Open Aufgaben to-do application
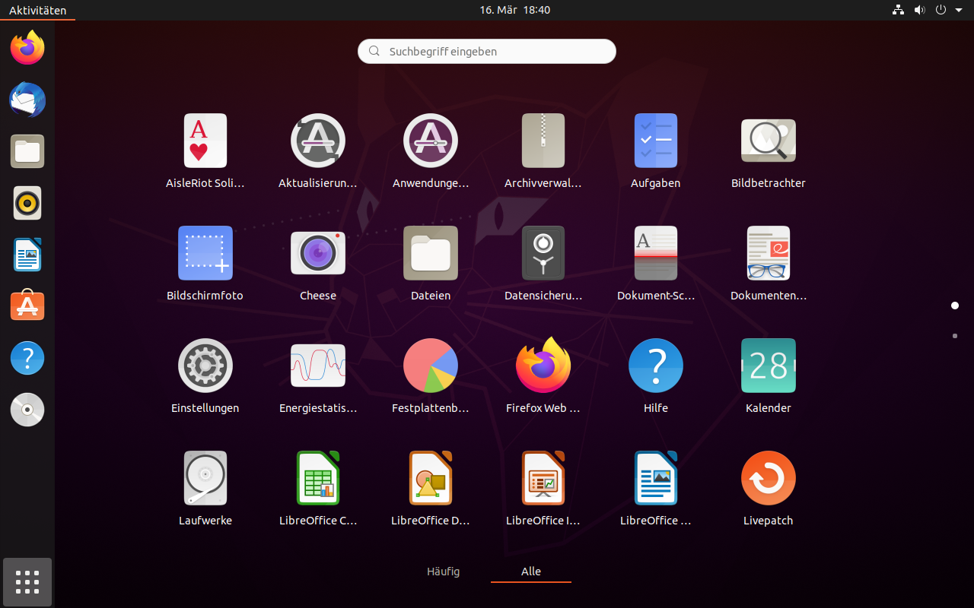The height and width of the screenshot is (608, 974). click(x=656, y=141)
